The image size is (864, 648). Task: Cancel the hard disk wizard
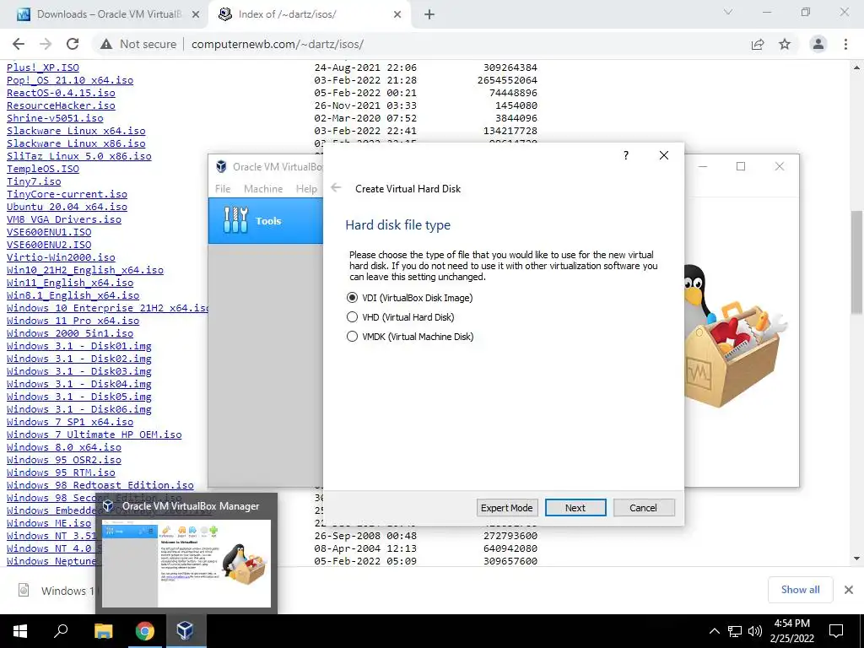(x=643, y=507)
